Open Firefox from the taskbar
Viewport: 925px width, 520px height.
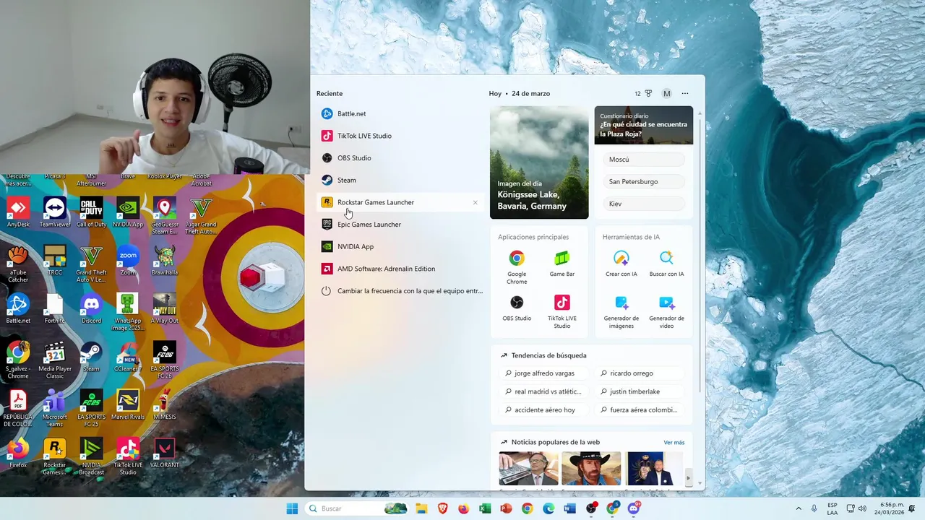click(464, 508)
